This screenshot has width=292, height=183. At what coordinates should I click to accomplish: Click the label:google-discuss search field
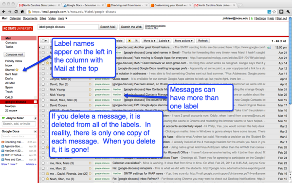pos(68,27)
